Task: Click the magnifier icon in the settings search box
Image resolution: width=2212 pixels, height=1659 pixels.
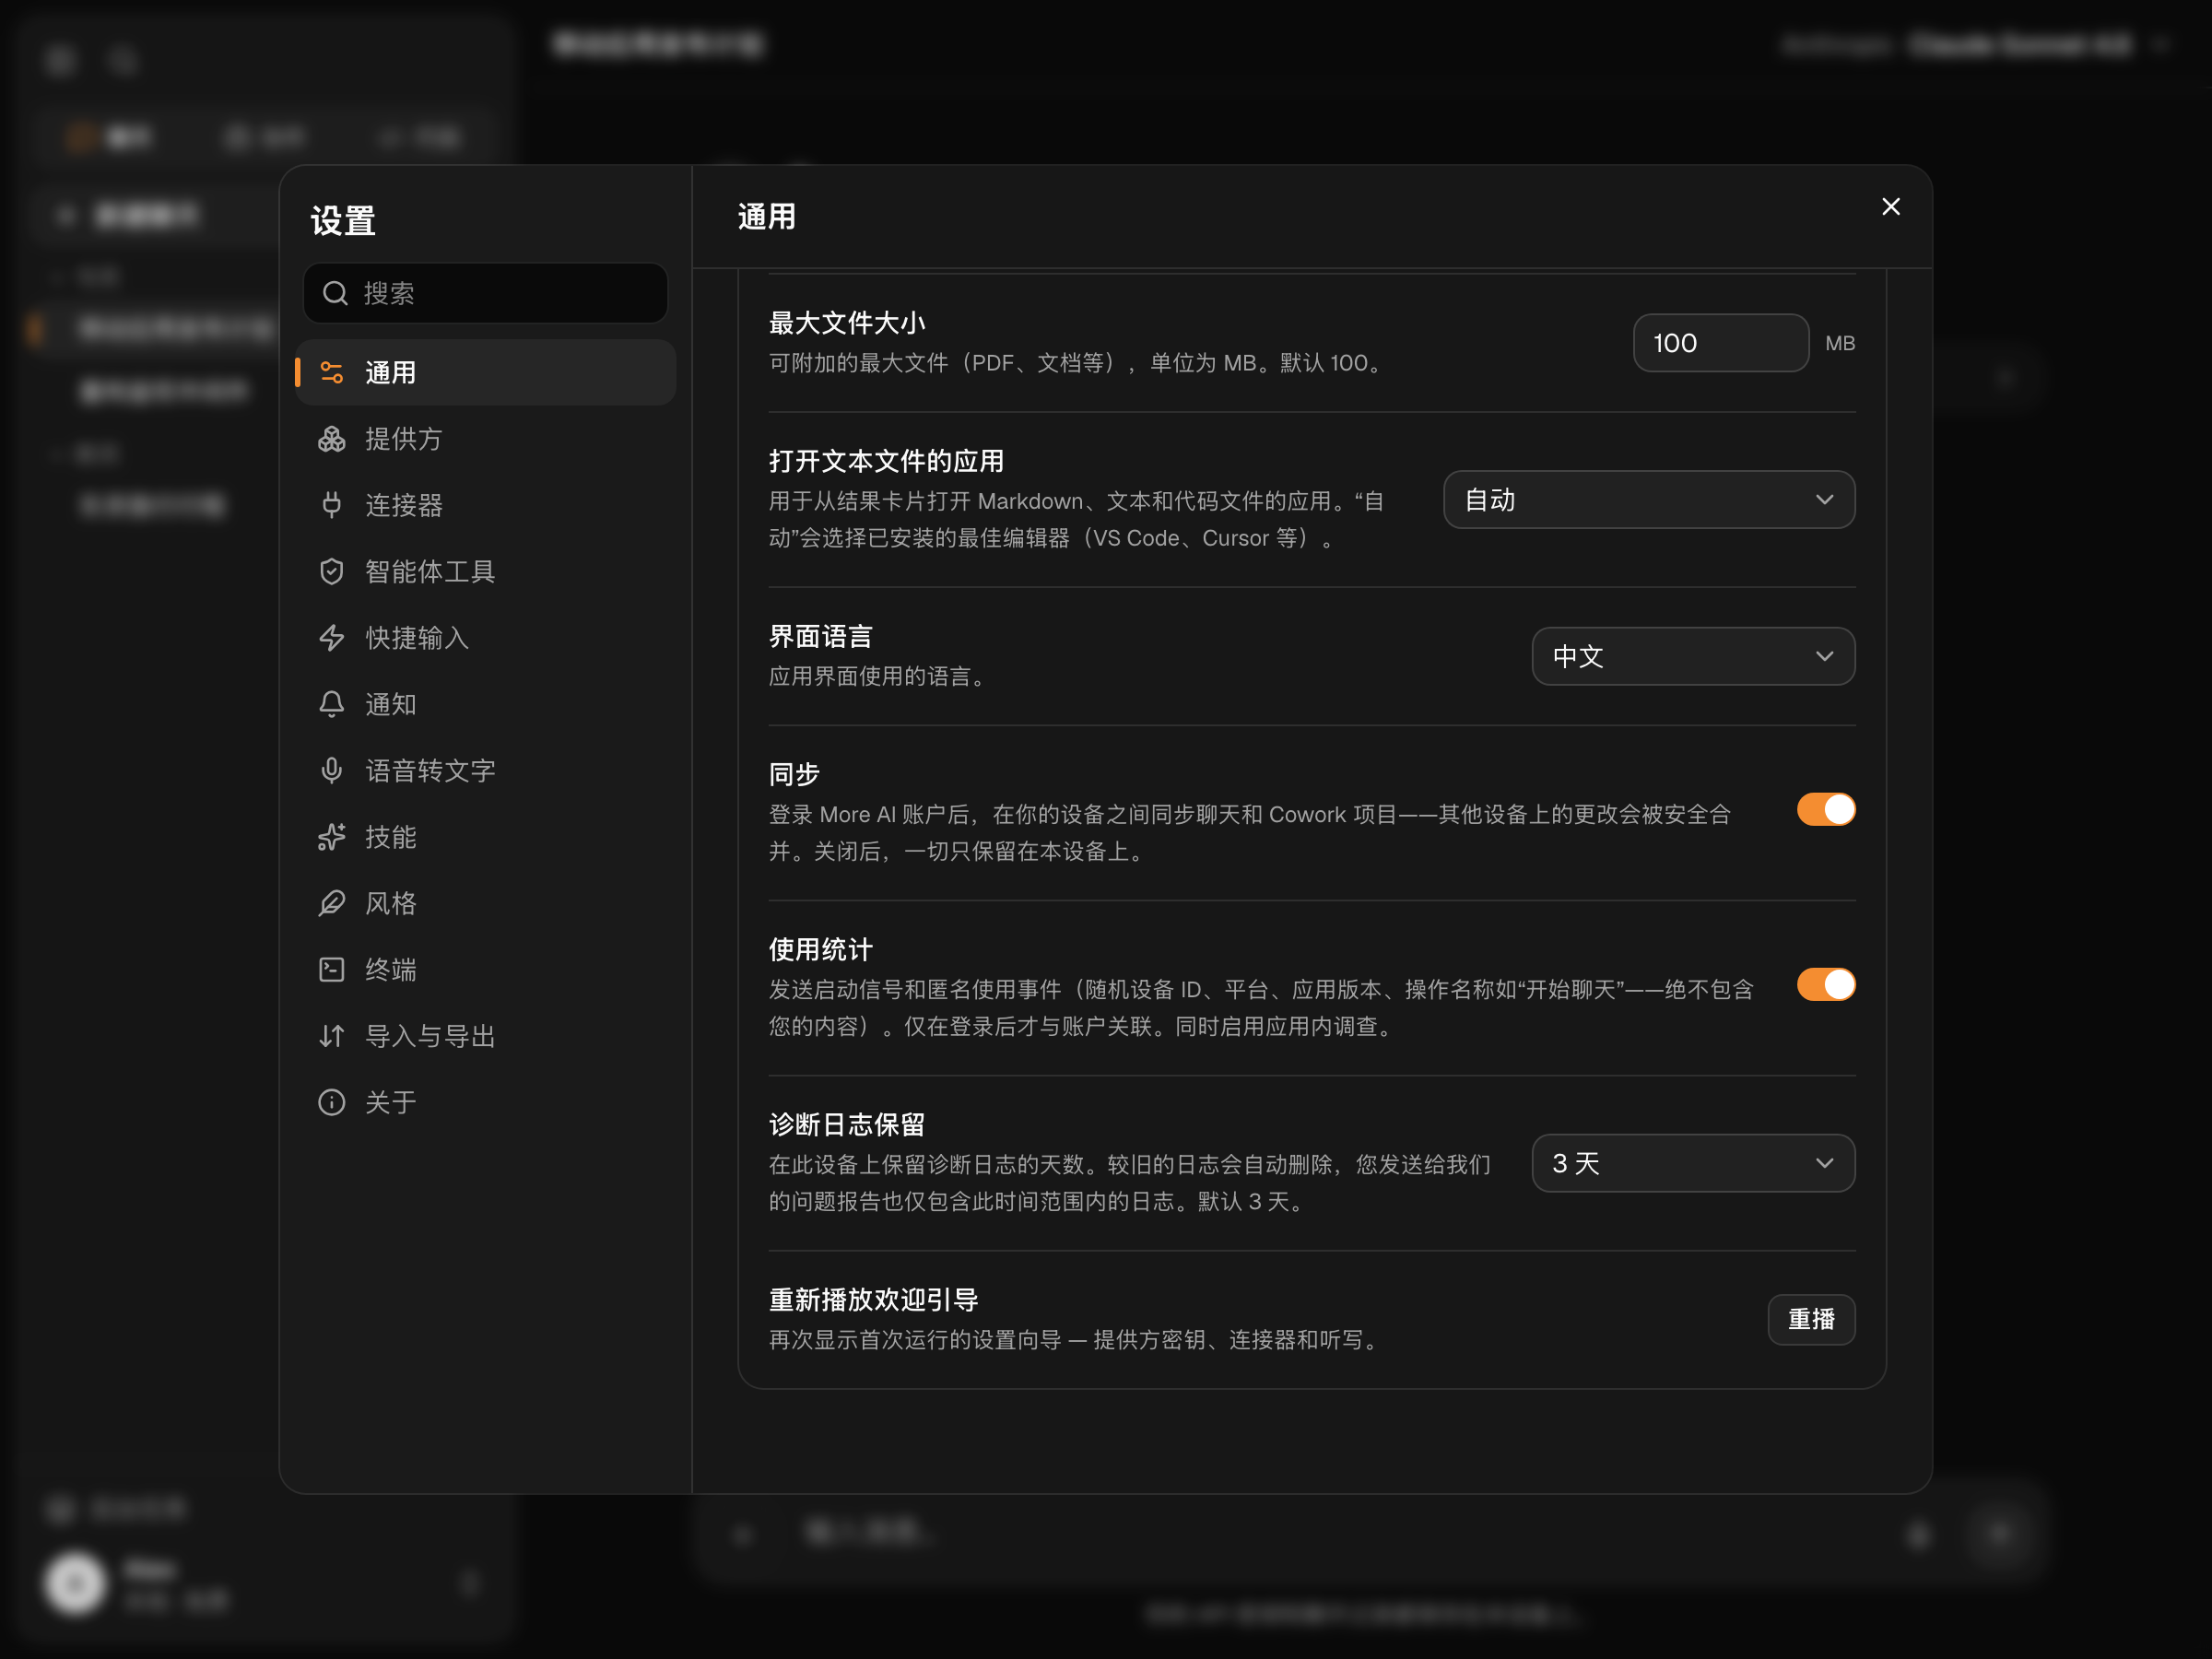Action: (x=335, y=293)
